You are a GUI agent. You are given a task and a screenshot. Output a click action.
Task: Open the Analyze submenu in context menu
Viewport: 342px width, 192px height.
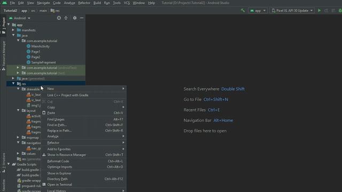pyautogui.click(x=84, y=137)
